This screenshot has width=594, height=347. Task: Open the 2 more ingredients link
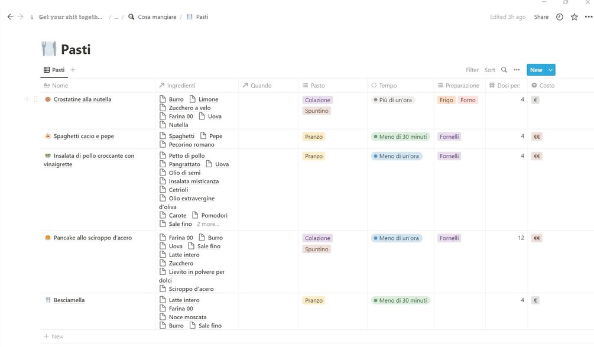[208, 224]
